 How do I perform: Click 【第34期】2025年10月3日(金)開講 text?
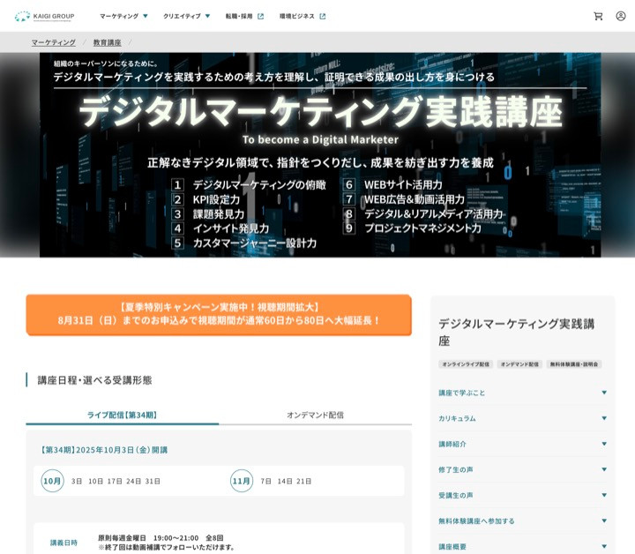click(x=103, y=450)
